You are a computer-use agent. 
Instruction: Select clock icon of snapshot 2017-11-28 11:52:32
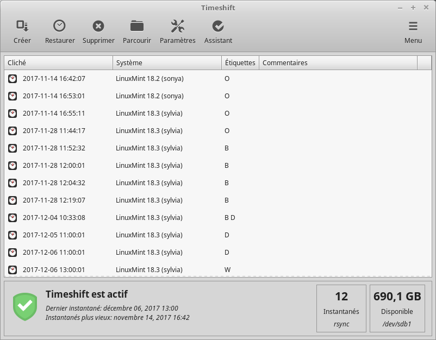pos(13,148)
